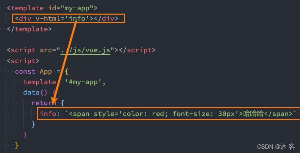Click the '#my-app' template string
Screen dimensions: 300x153
83,82
